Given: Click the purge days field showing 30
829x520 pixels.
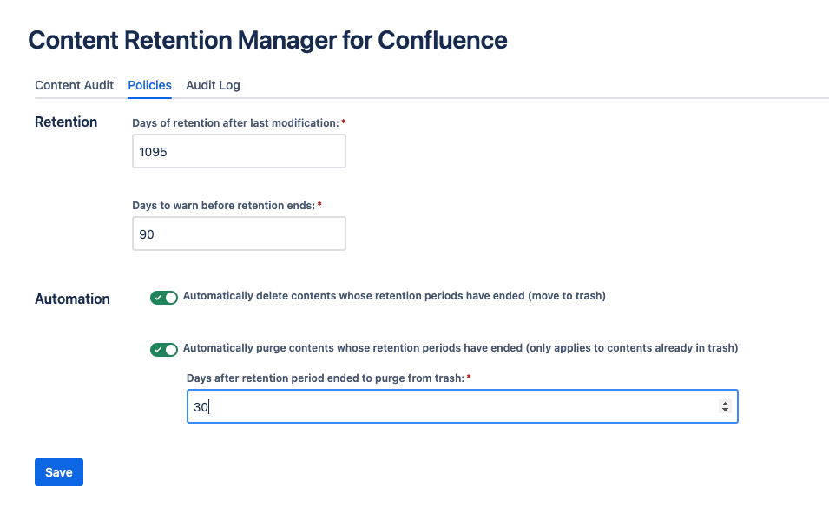Looking at the screenshot, I should (x=462, y=406).
